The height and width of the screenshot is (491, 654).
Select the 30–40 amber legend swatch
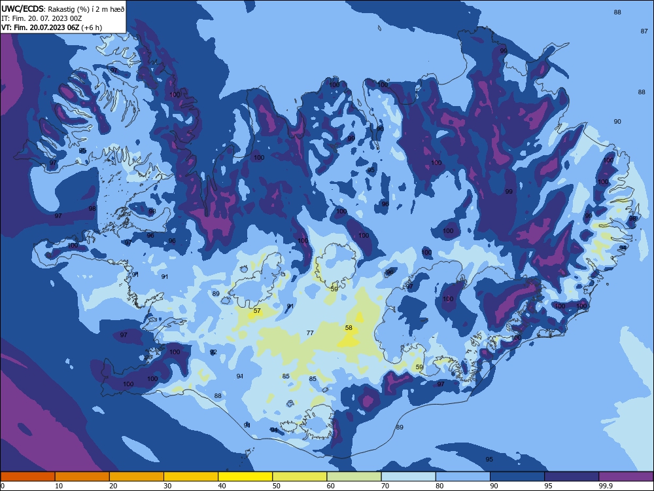click(x=191, y=477)
